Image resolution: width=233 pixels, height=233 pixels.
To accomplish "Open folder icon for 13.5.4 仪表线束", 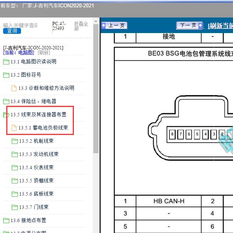I will pyautogui.click(x=15, y=168).
